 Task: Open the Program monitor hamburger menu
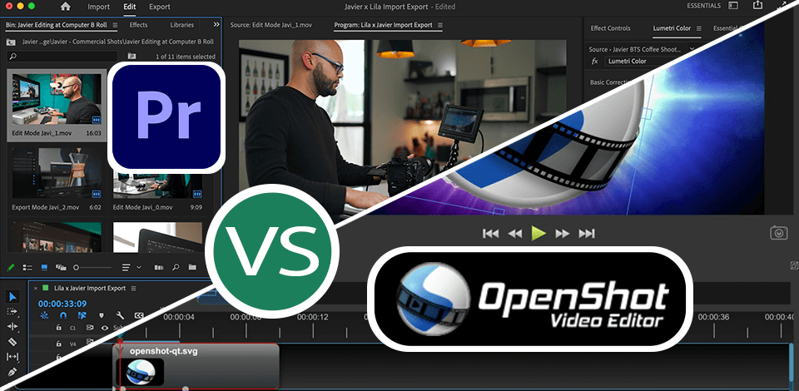click(x=440, y=25)
